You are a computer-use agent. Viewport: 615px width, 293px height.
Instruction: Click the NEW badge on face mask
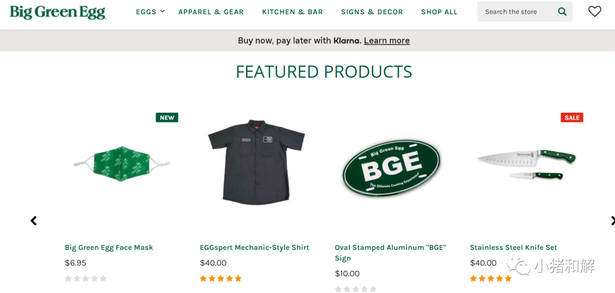(x=167, y=118)
